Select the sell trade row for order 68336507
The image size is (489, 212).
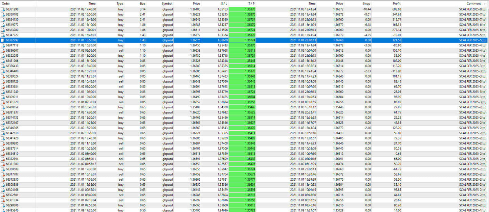pos(135,50)
